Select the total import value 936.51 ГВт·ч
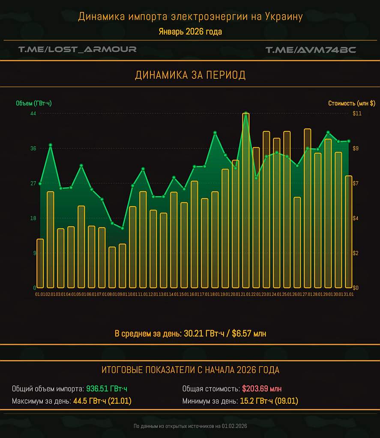The height and width of the screenshot is (438, 380). coord(107,389)
